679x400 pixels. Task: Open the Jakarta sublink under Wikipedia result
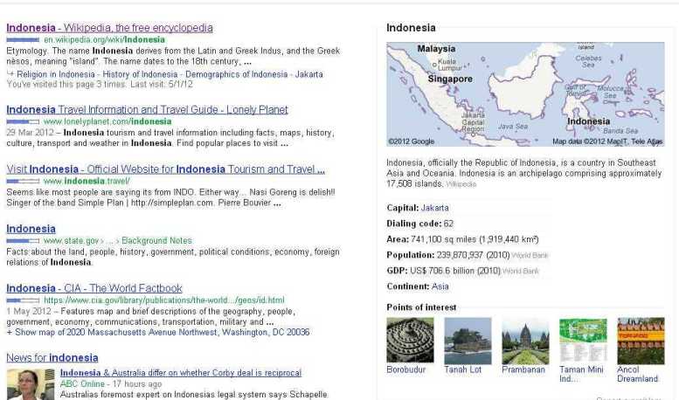308,74
